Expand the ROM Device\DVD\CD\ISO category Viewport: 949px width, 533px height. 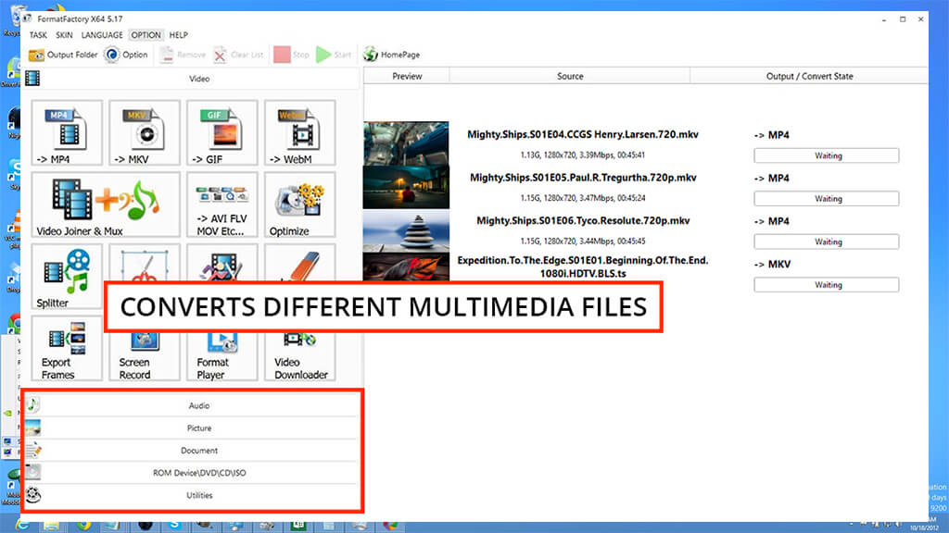pos(192,473)
